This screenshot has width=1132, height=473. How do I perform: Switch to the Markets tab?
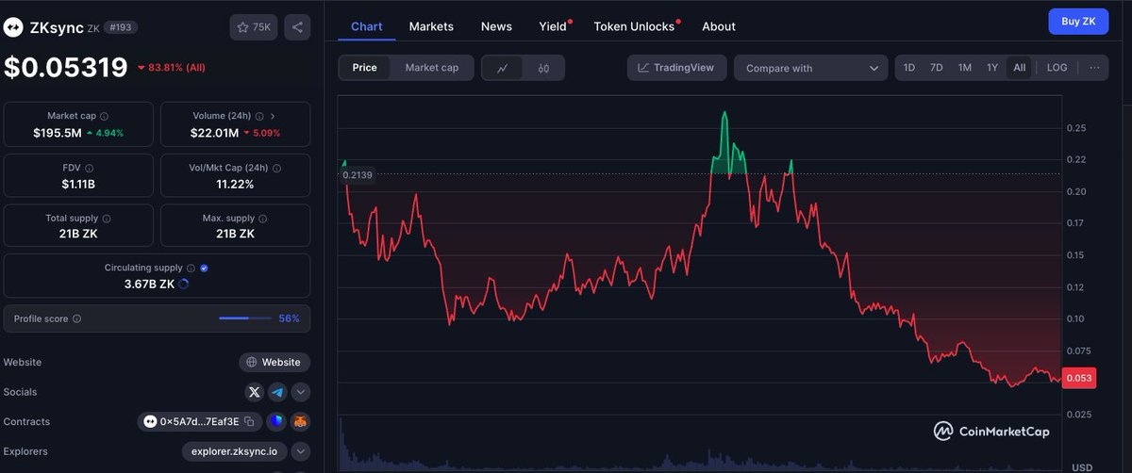click(431, 26)
